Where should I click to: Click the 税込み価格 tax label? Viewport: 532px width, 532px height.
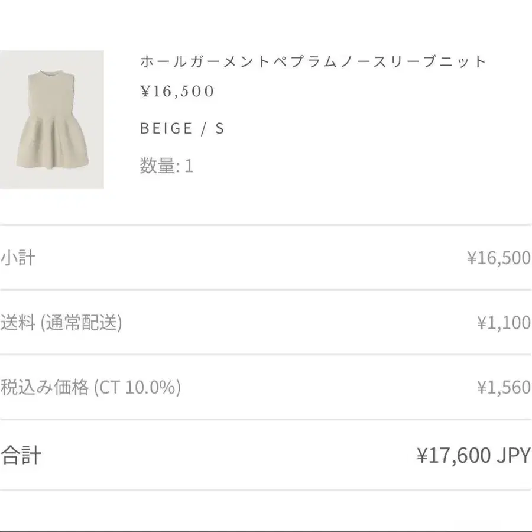click(x=44, y=388)
